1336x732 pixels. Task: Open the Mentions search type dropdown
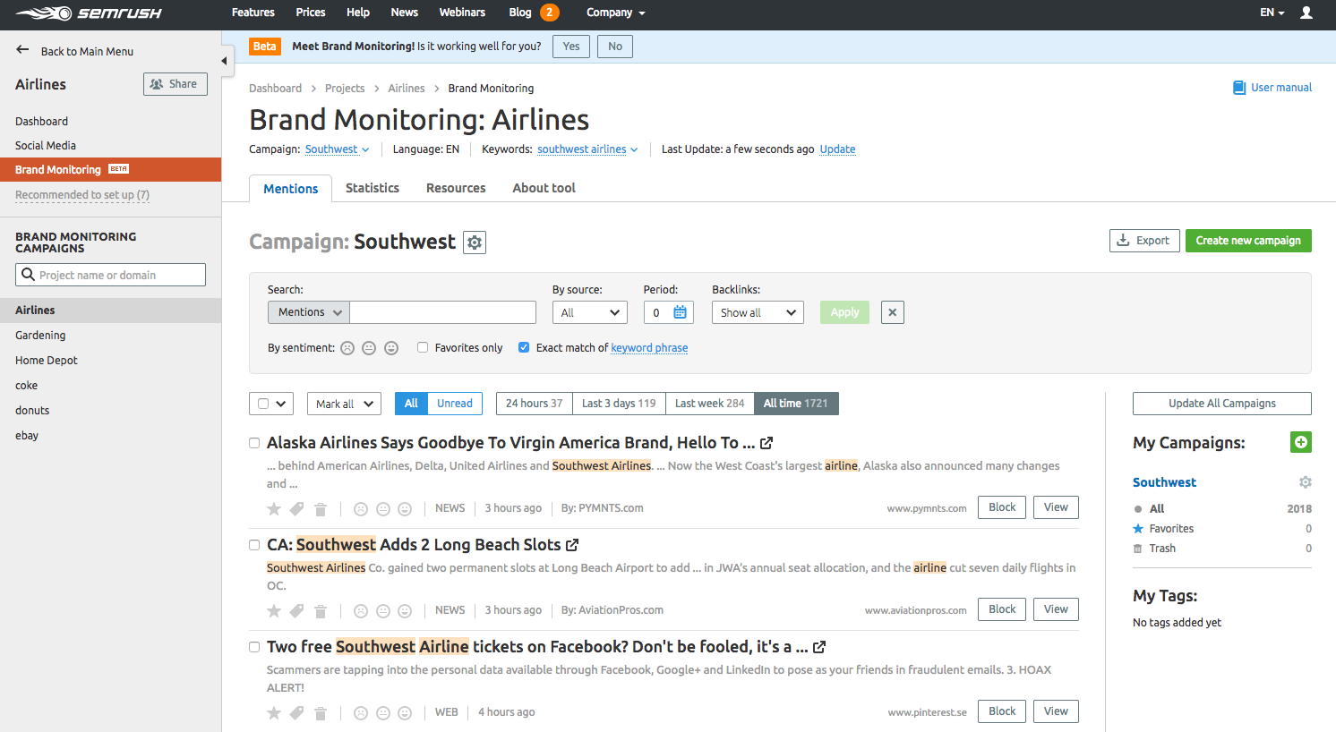click(309, 312)
